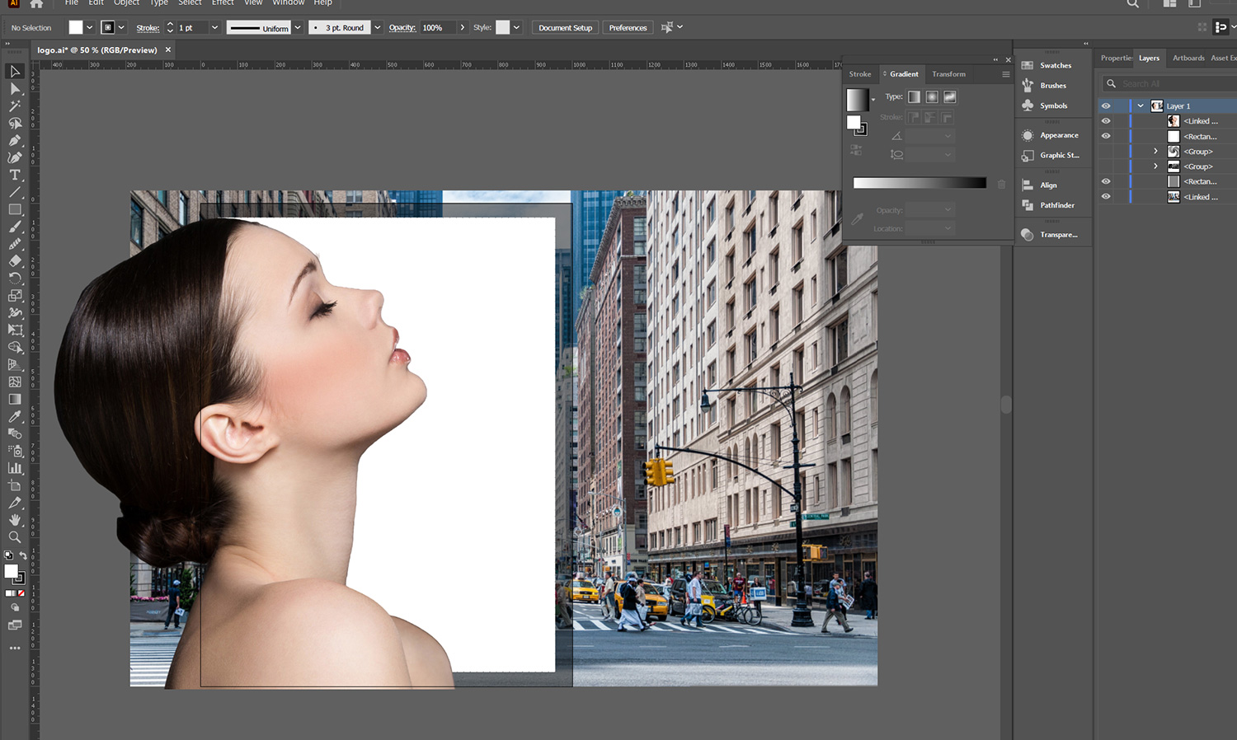The height and width of the screenshot is (740, 1237).
Task: Select the Hand tool
Action: pyautogui.click(x=15, y=520)
